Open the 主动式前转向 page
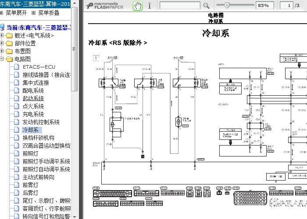 pos(39,177)
